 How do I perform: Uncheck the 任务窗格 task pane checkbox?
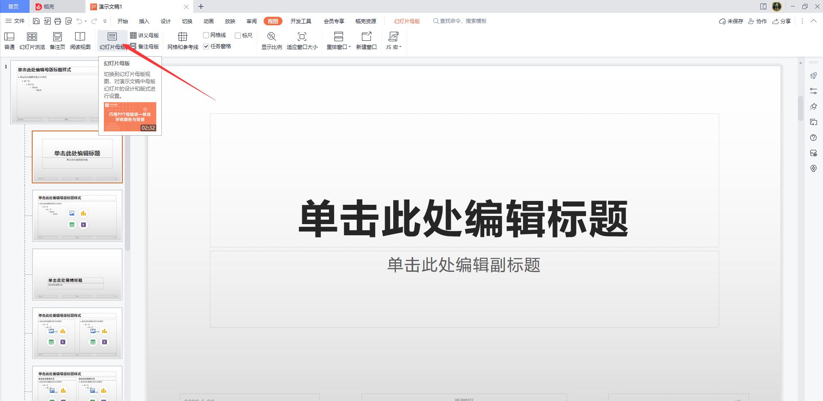coord(206,46)
